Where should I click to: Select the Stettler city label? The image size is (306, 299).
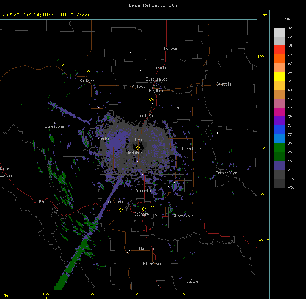click(x=225, y=84)
